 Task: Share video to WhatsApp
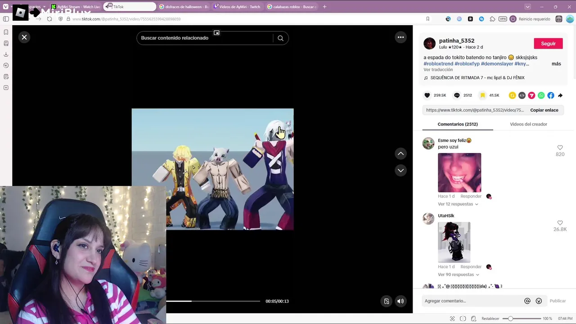pos(541,95)
